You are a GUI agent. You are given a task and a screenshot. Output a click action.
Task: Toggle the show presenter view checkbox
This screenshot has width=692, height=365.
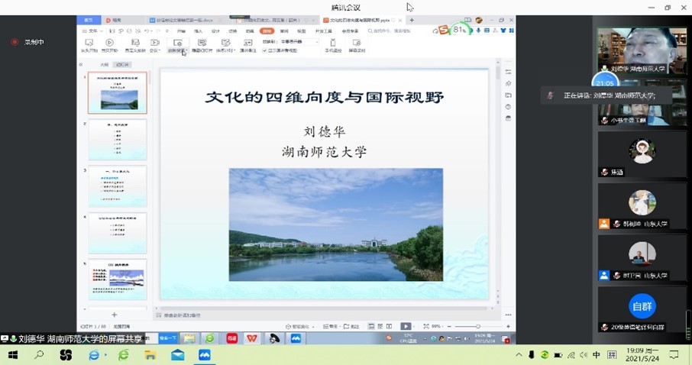(x=265, y=50)
